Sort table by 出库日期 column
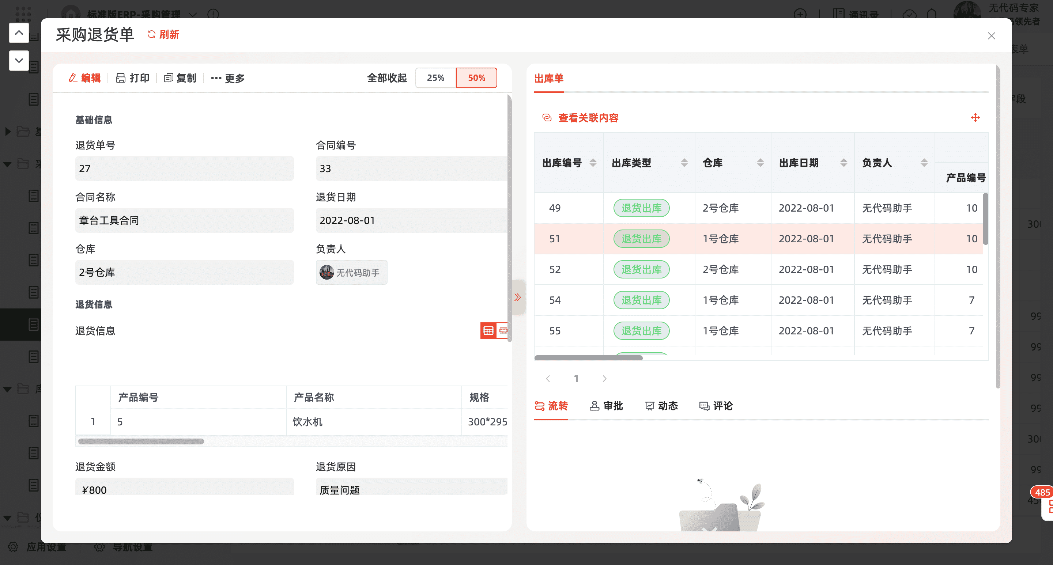 (843, 163)
